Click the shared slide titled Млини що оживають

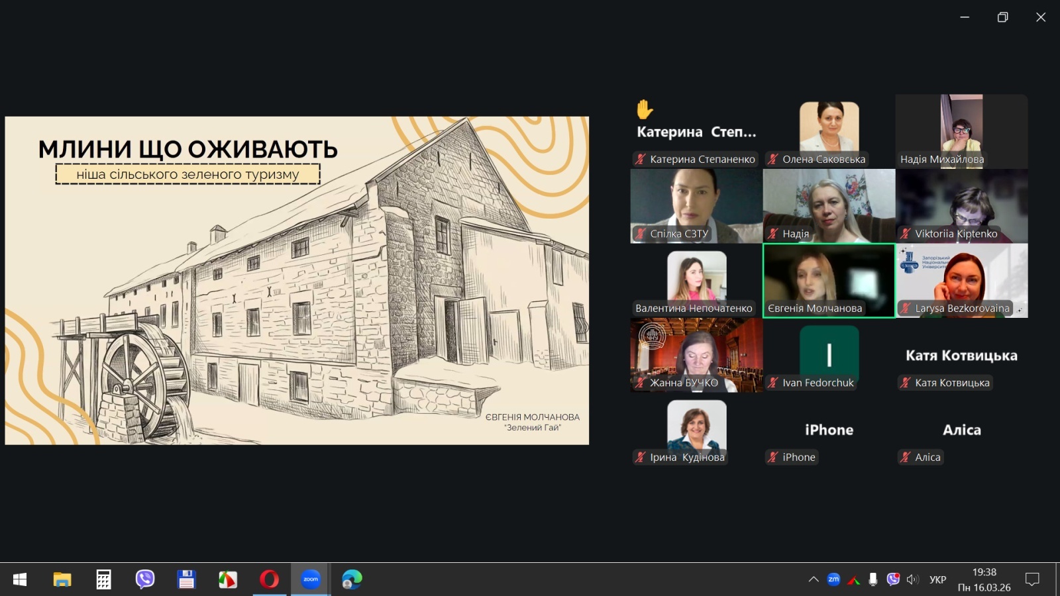click(297, 280)
